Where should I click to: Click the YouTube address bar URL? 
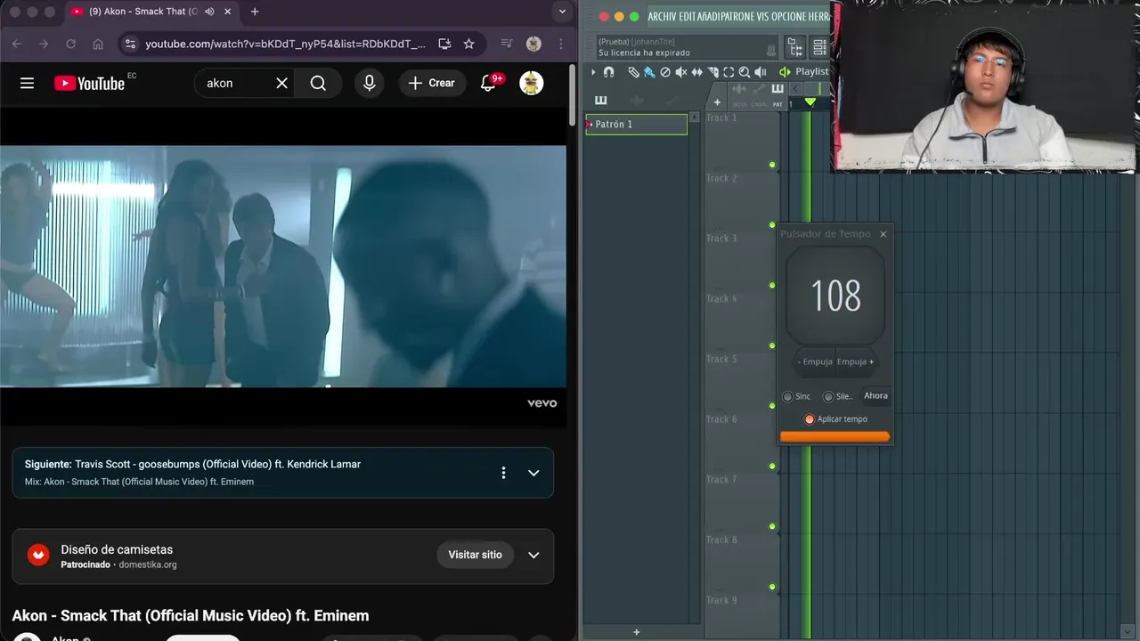(285, 44)
